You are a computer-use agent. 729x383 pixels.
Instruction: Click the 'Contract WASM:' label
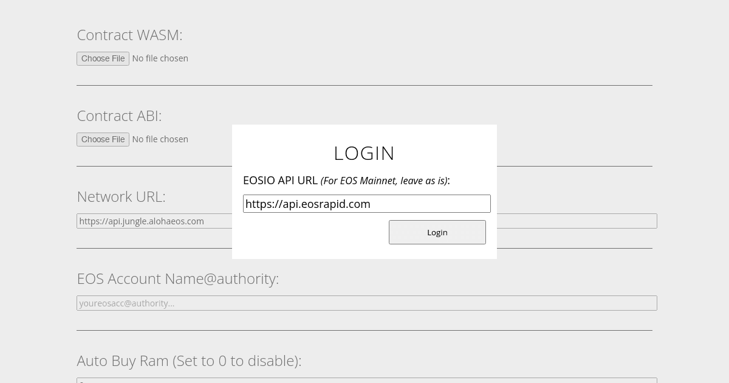coord(129,35)
